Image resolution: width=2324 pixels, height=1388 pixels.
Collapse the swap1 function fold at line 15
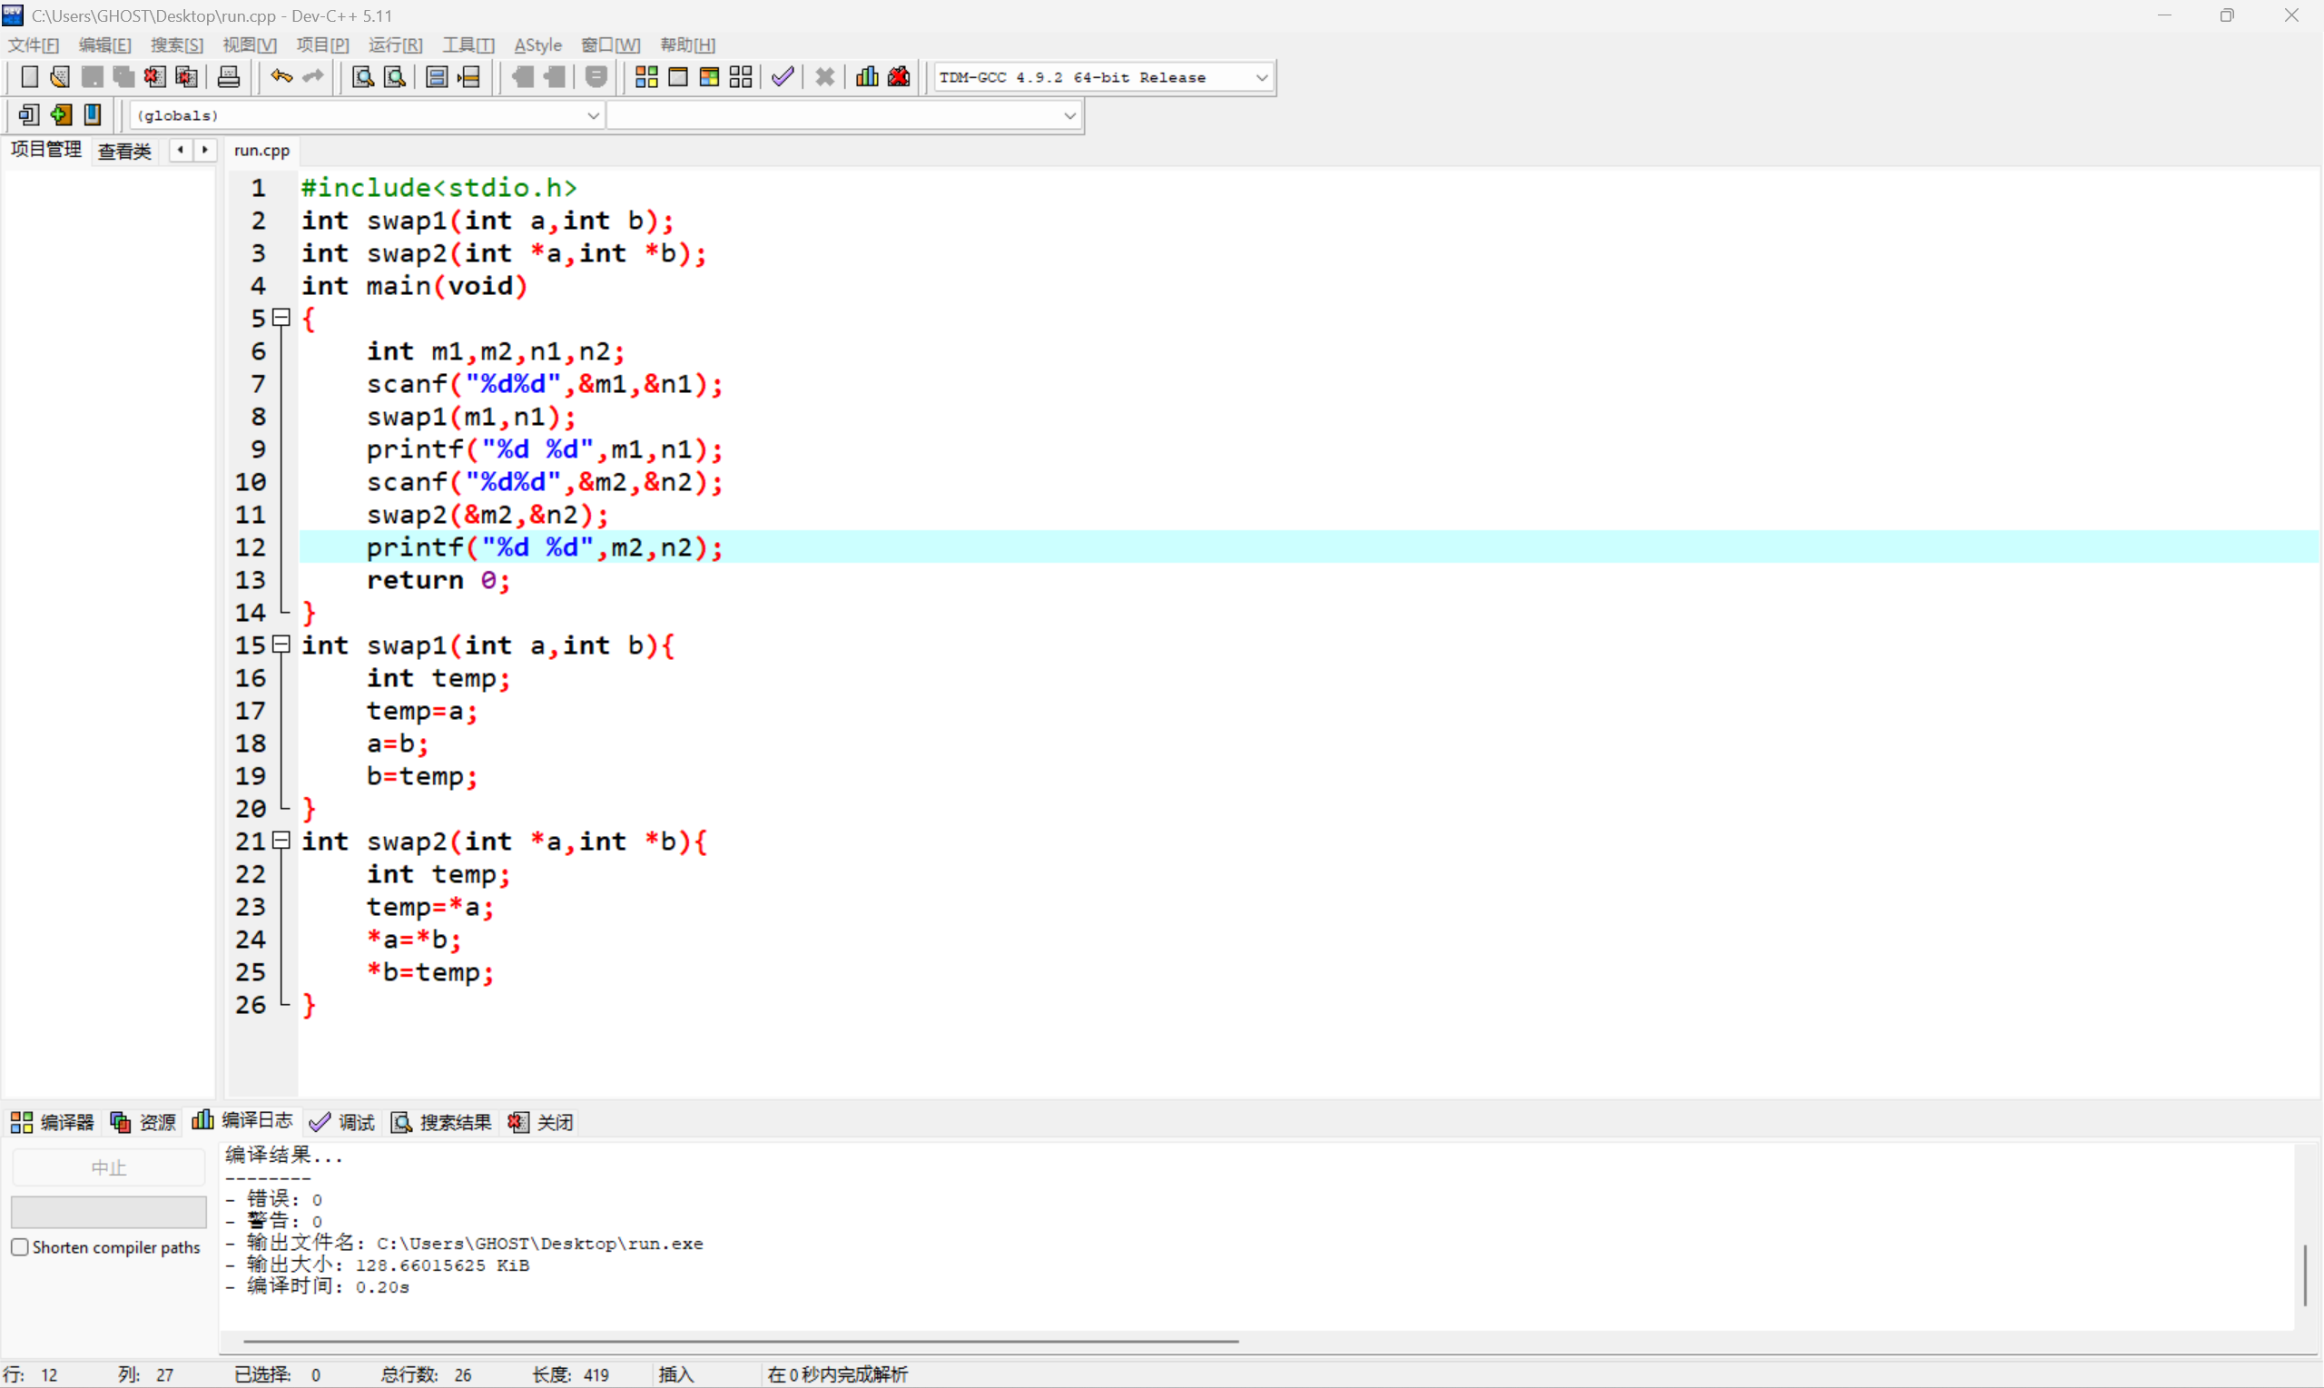coord(281,645)
